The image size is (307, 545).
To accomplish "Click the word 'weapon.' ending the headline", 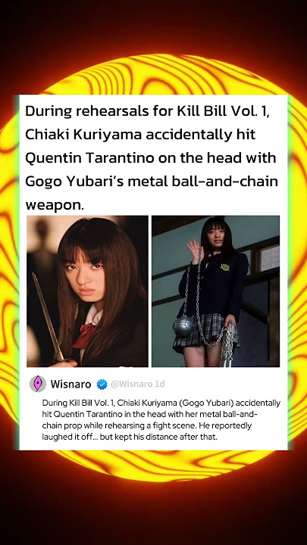I will pos(55,205).
